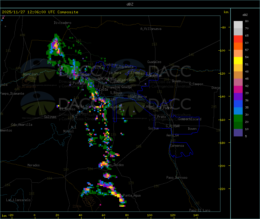Click the R_Padre map label
This screenshot has width=260, height=219.
point(166,108)
